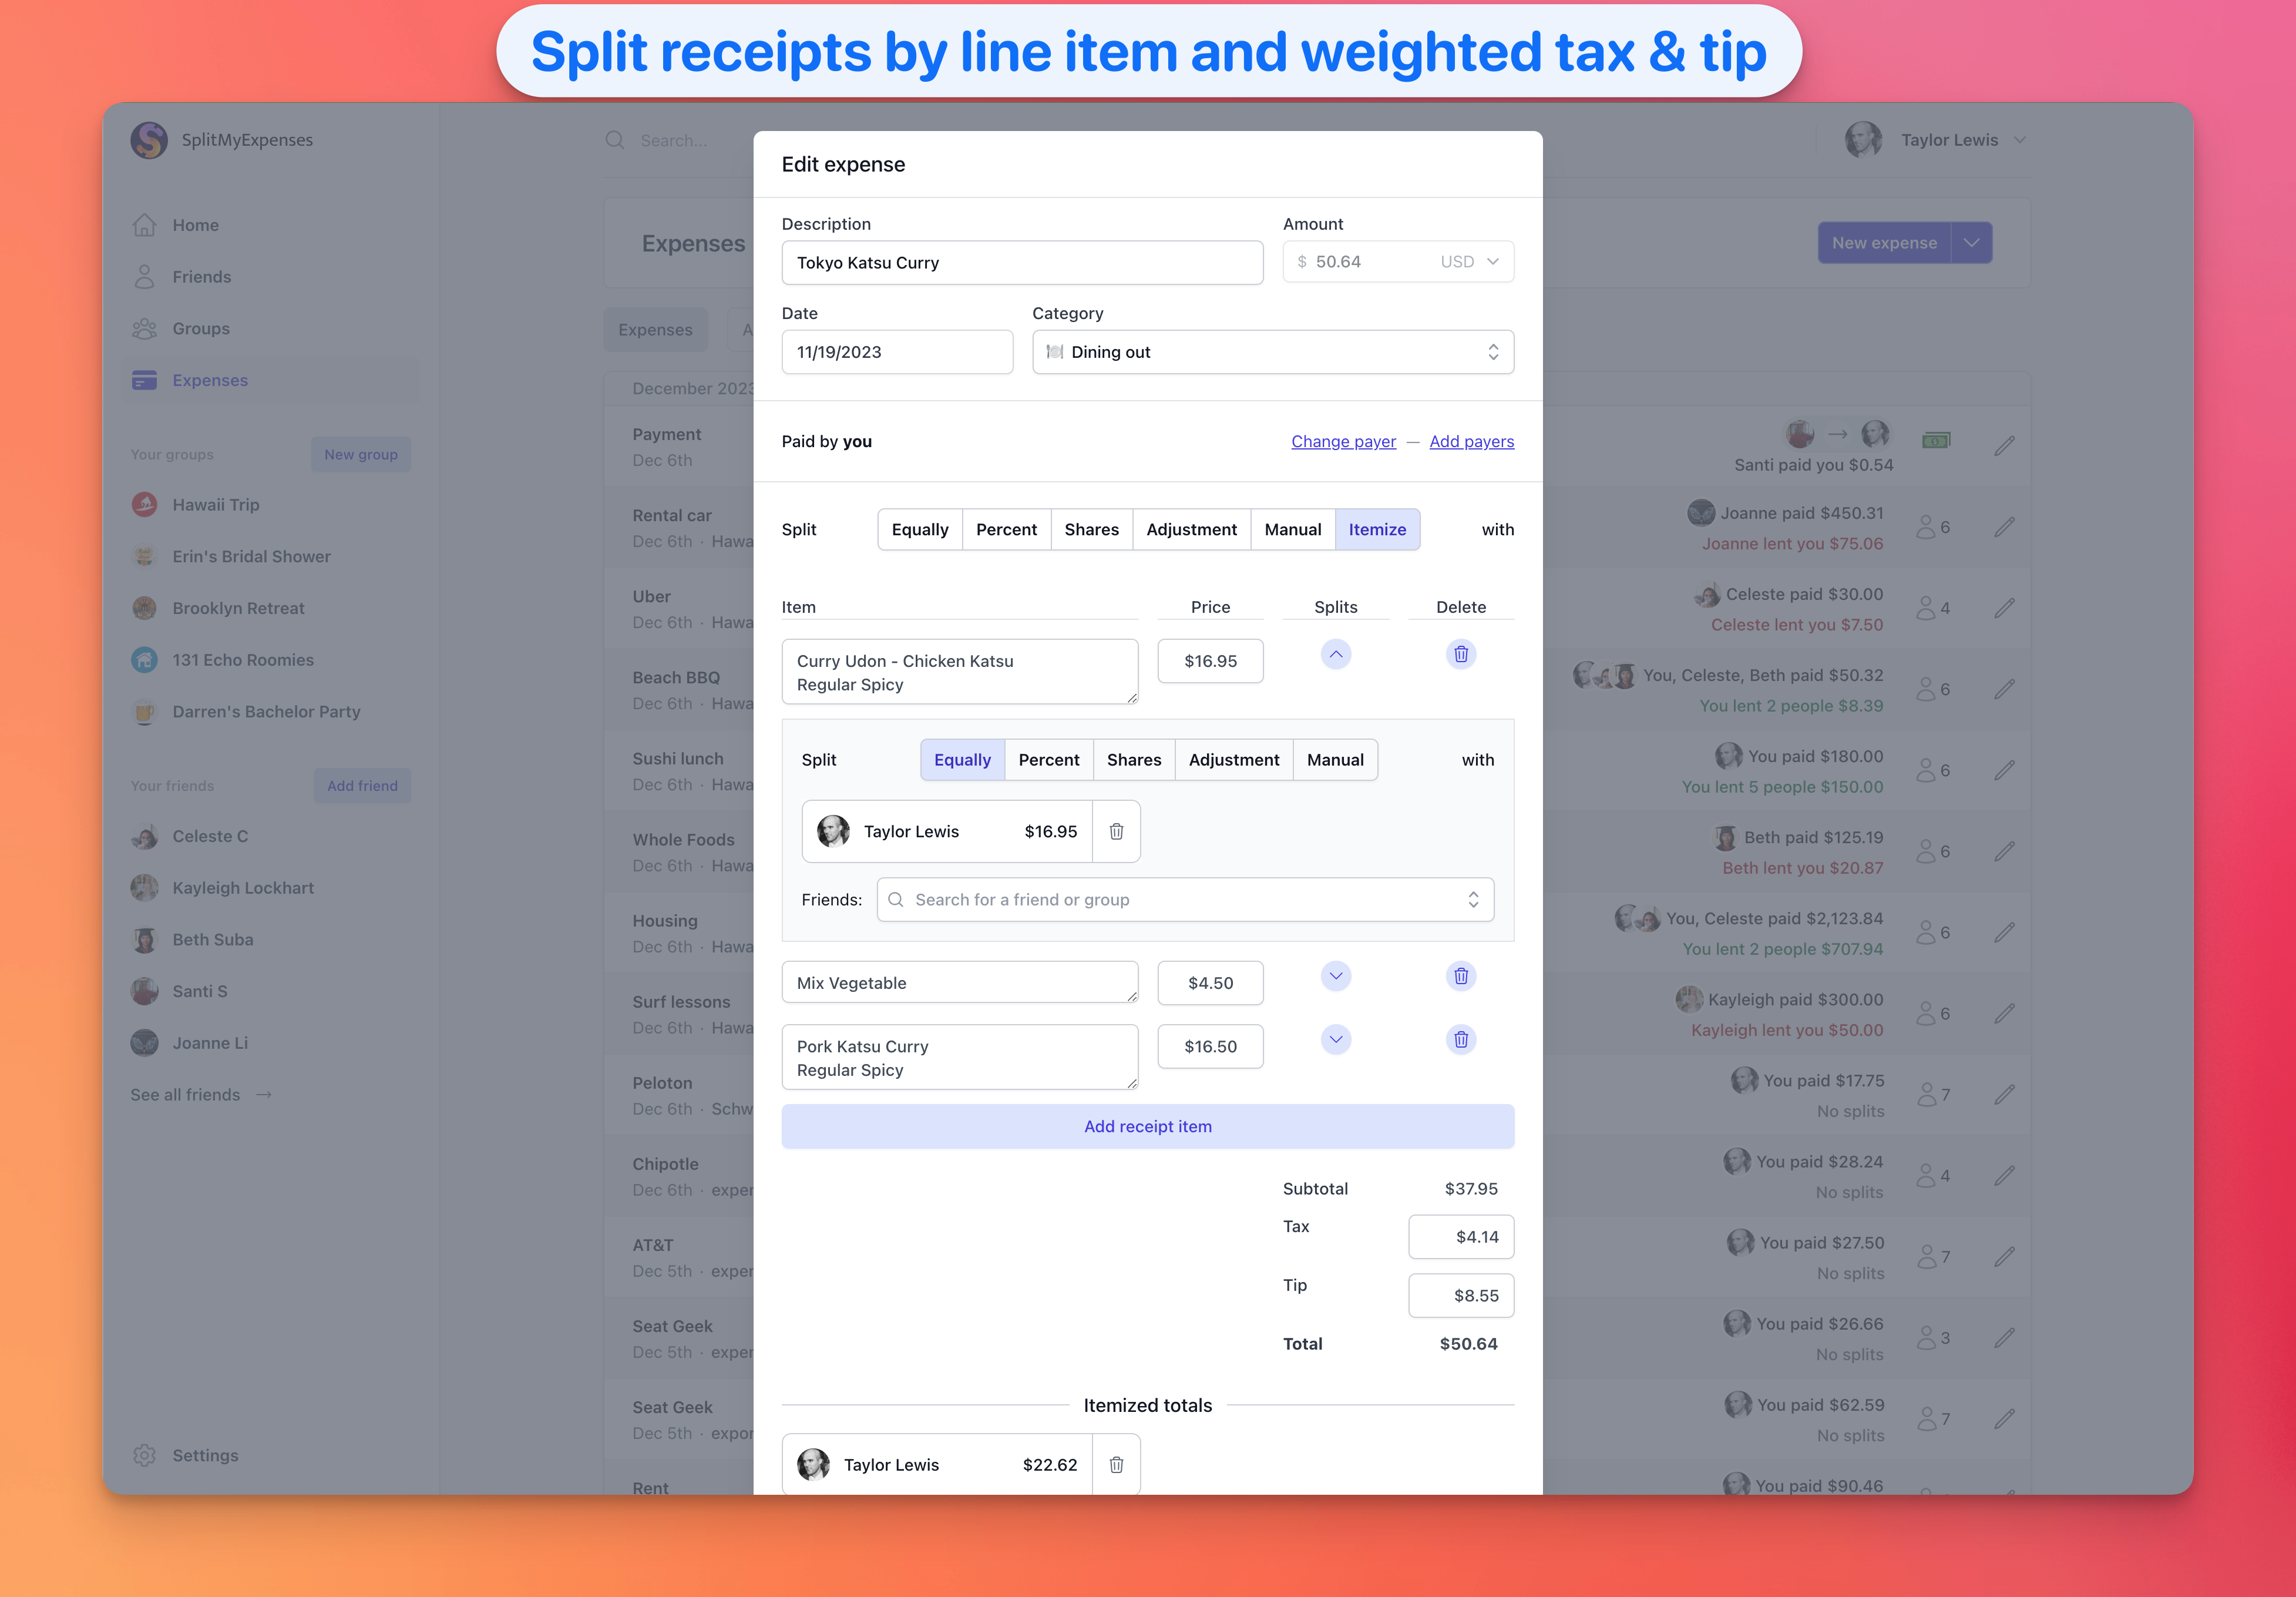Image resolution: width=2296 pixels, height=1597 pixels.
Task: Edit the Housing expense pencil icon
Action: (x=2005, y=932)
